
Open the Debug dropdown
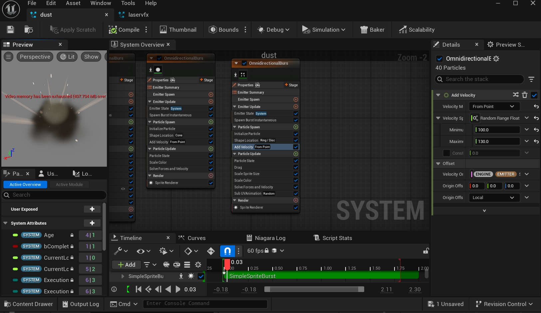click(273, 30)
